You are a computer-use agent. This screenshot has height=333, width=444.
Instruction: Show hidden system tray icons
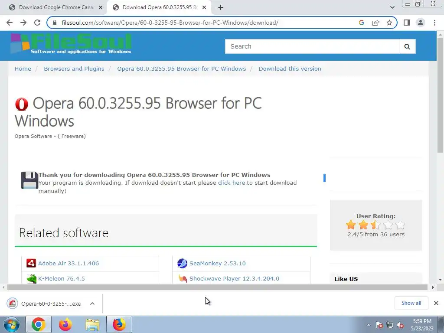369,325
